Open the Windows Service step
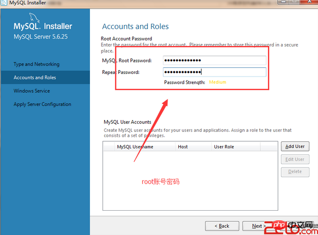This screenshot has height=235, width=318. [x=31, y=91]
